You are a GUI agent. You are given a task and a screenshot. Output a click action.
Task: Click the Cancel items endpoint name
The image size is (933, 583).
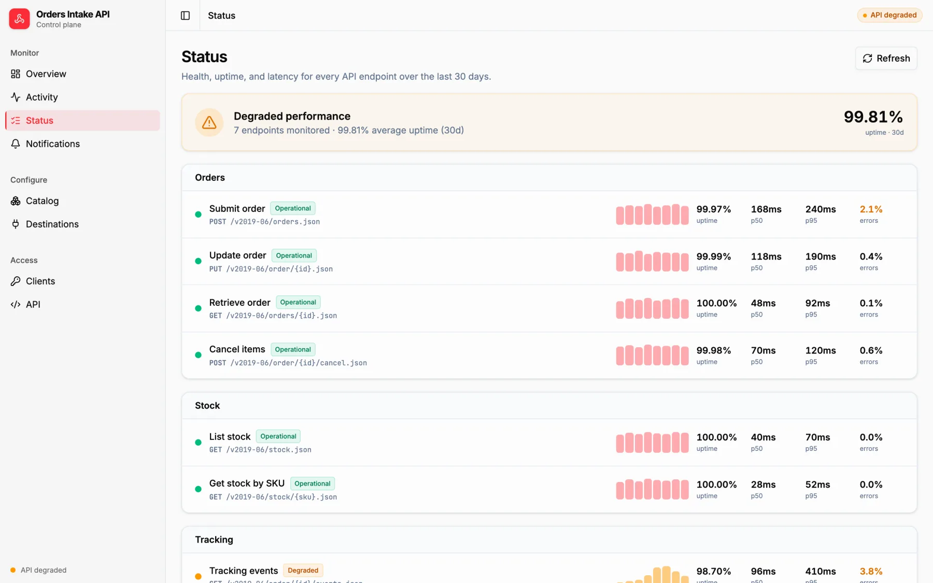(237, 349)
